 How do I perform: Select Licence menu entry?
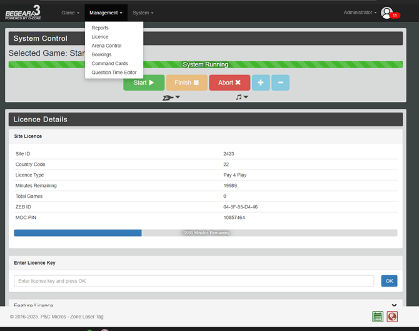[x=100, y=37]
